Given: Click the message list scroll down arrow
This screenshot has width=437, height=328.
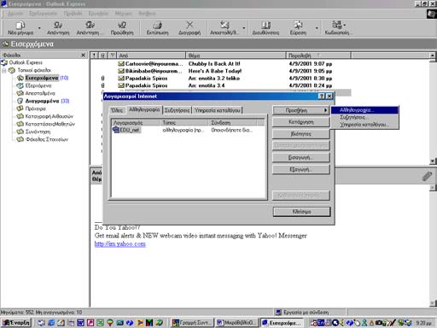Looking at the screenshot, I should click(433, 161).
